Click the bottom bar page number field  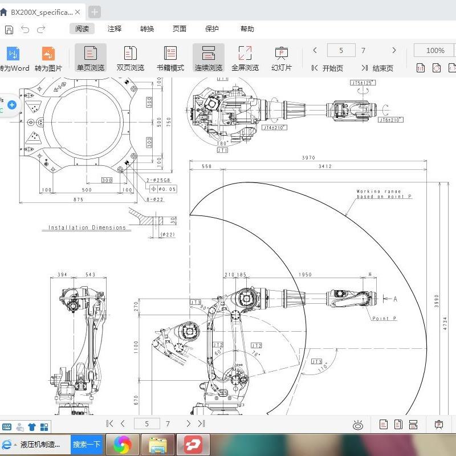tap(147, 424)
